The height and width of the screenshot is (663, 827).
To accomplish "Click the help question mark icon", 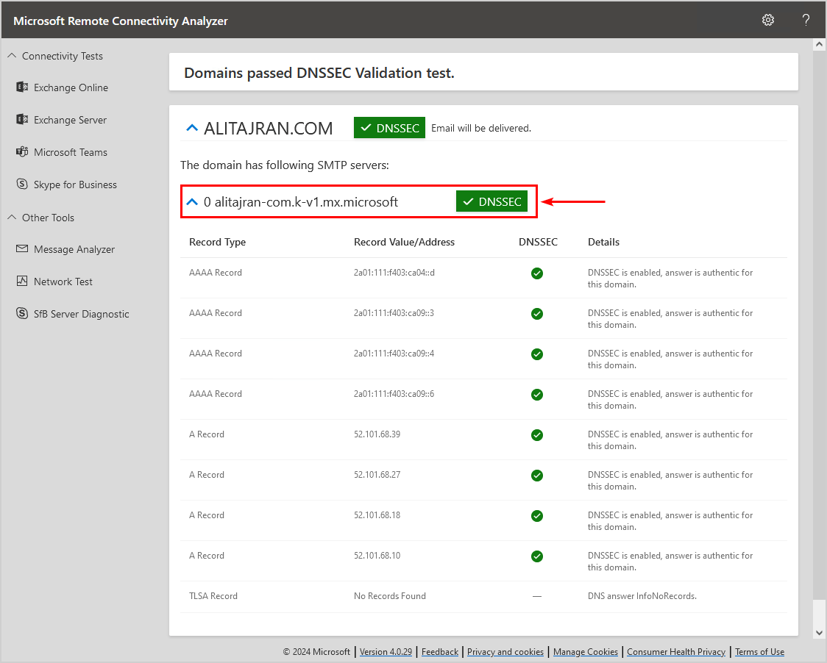I will point(806,20).
